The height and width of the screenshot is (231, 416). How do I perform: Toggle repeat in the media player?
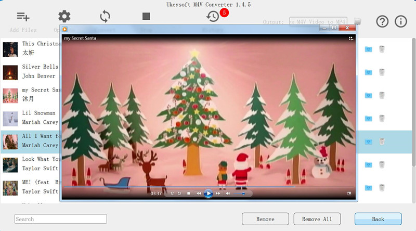[x=179, y=194]
